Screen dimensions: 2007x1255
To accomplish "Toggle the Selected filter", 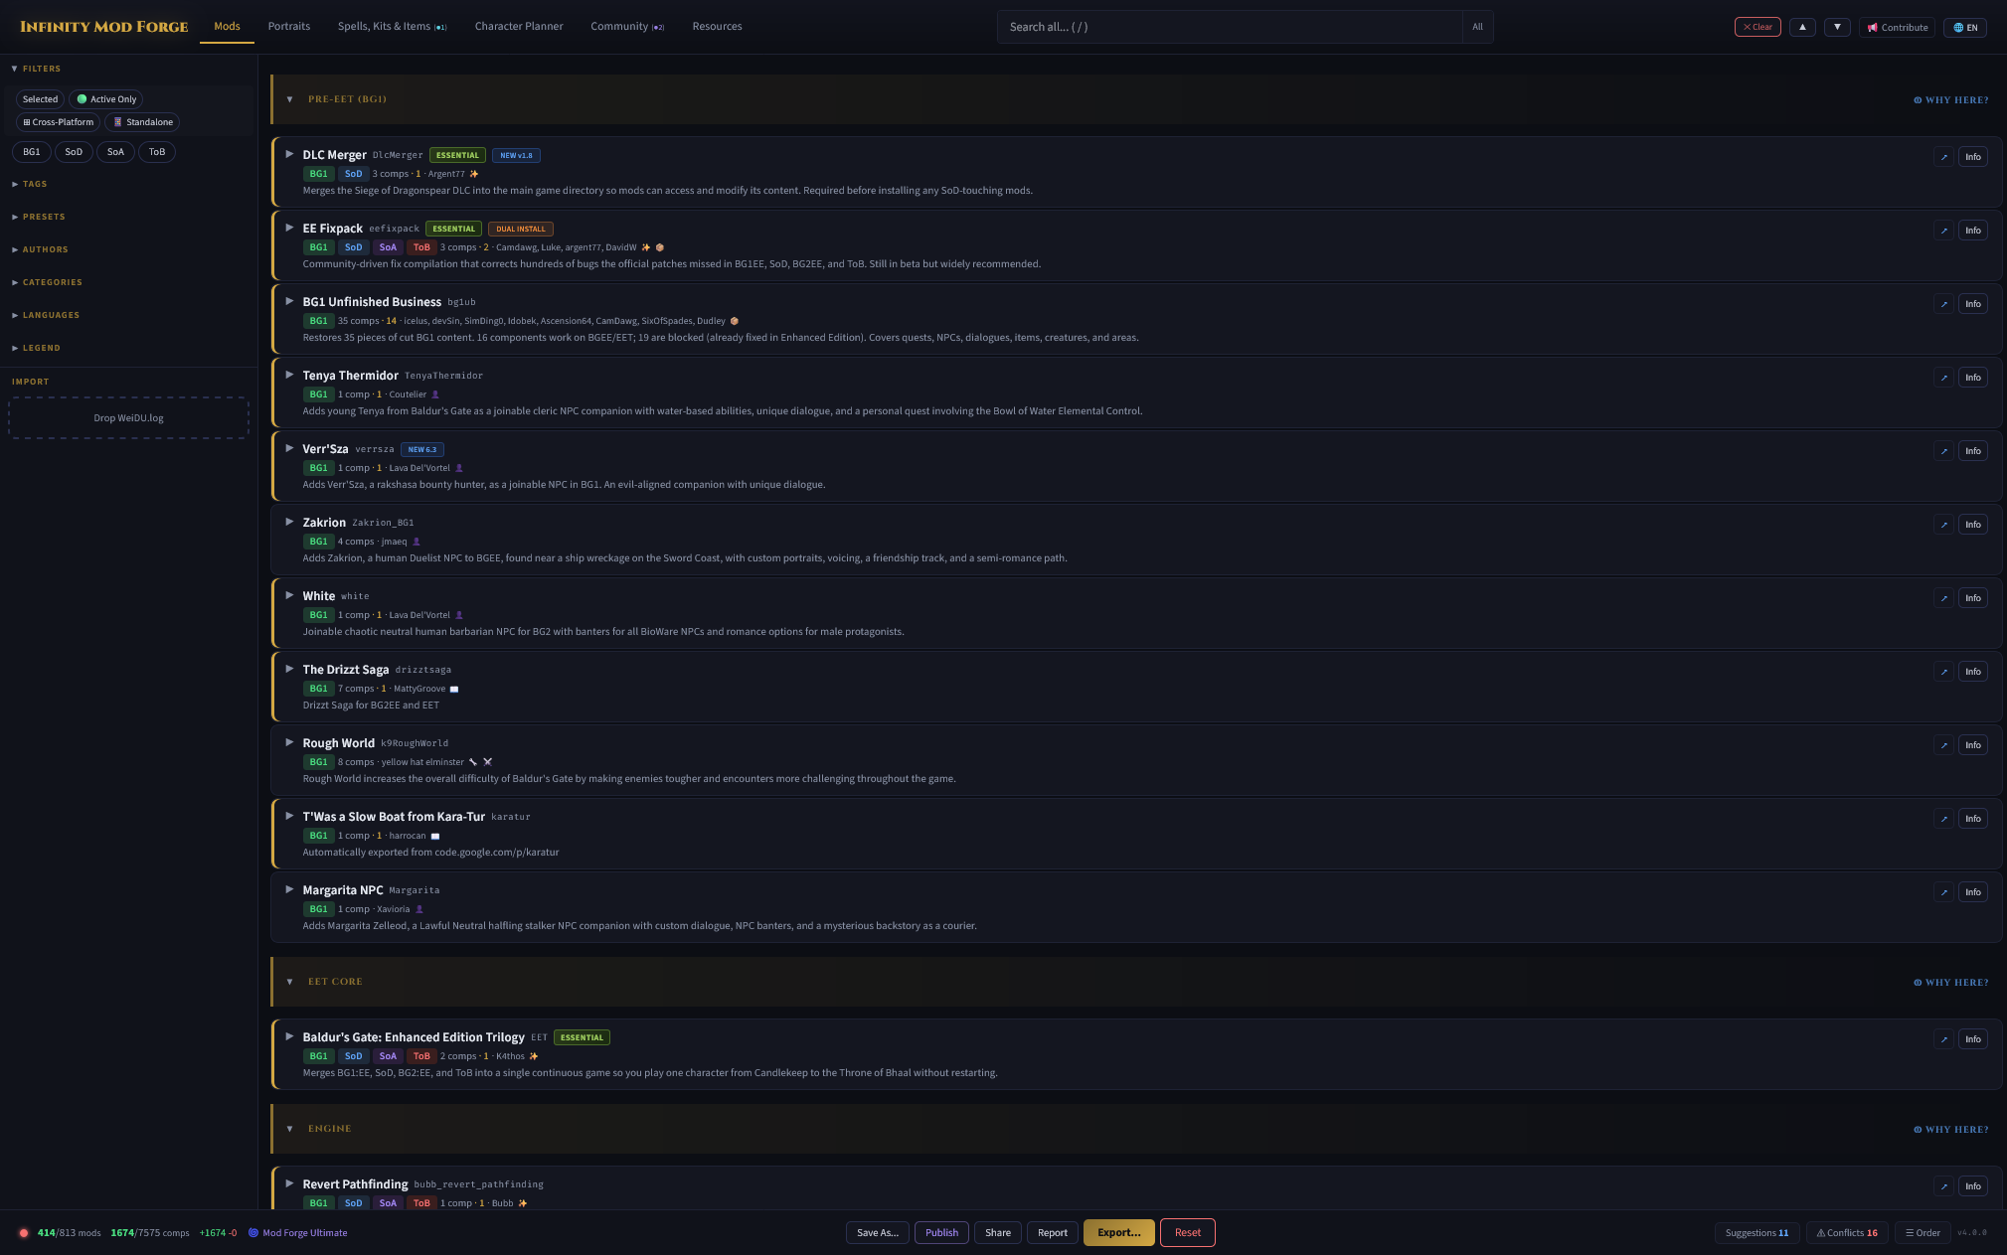I will click(x=40, y=99).
